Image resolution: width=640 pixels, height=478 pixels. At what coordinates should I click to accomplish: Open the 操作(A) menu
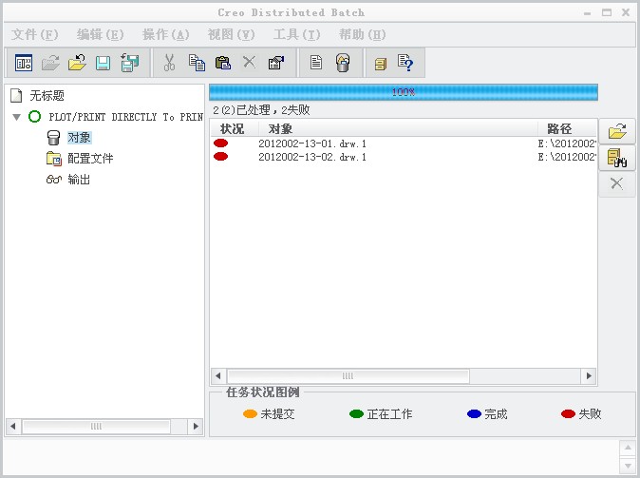[x=166, y=35]
